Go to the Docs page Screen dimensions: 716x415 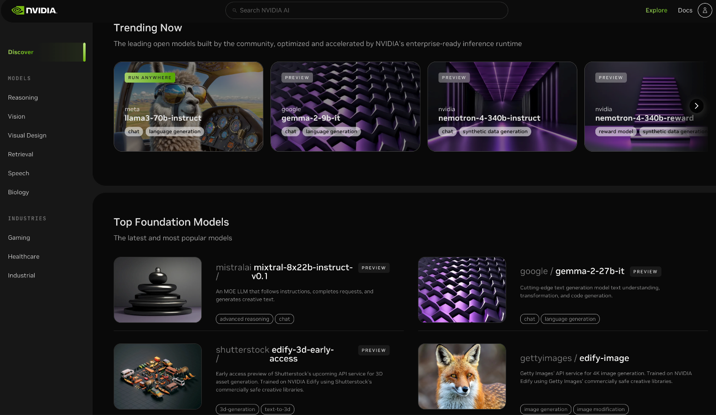click(x=685, y=11)
